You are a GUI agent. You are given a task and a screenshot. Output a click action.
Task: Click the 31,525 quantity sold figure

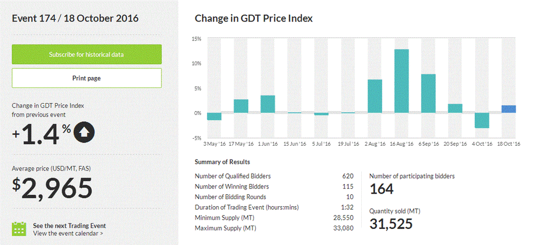tap(394, 223)
